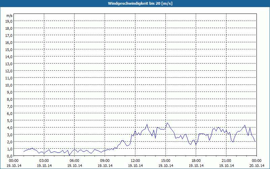Select the 09:00 time label
The image size is (270, 169).
[x=105, y=161]
